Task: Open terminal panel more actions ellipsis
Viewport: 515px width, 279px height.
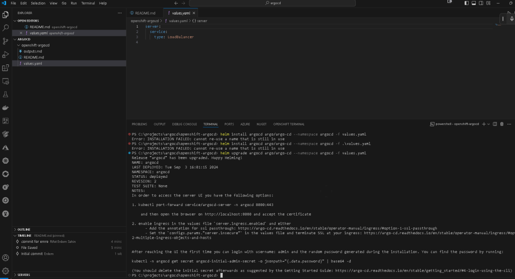Action: 509,124
